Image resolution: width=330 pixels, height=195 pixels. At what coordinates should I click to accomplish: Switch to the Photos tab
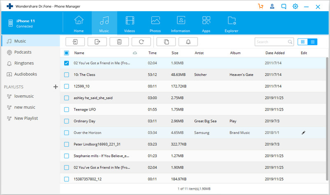point(155,23)
